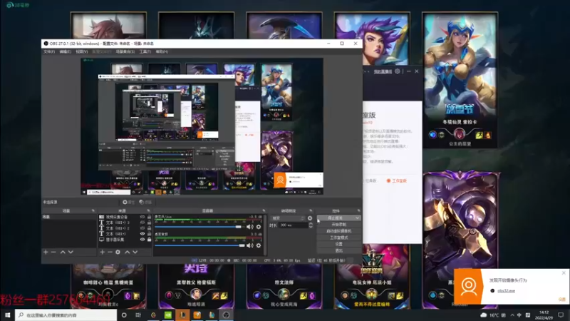
Task: Remove the selected source with the minus icon under the 来源 list
Action: (110, 252)
